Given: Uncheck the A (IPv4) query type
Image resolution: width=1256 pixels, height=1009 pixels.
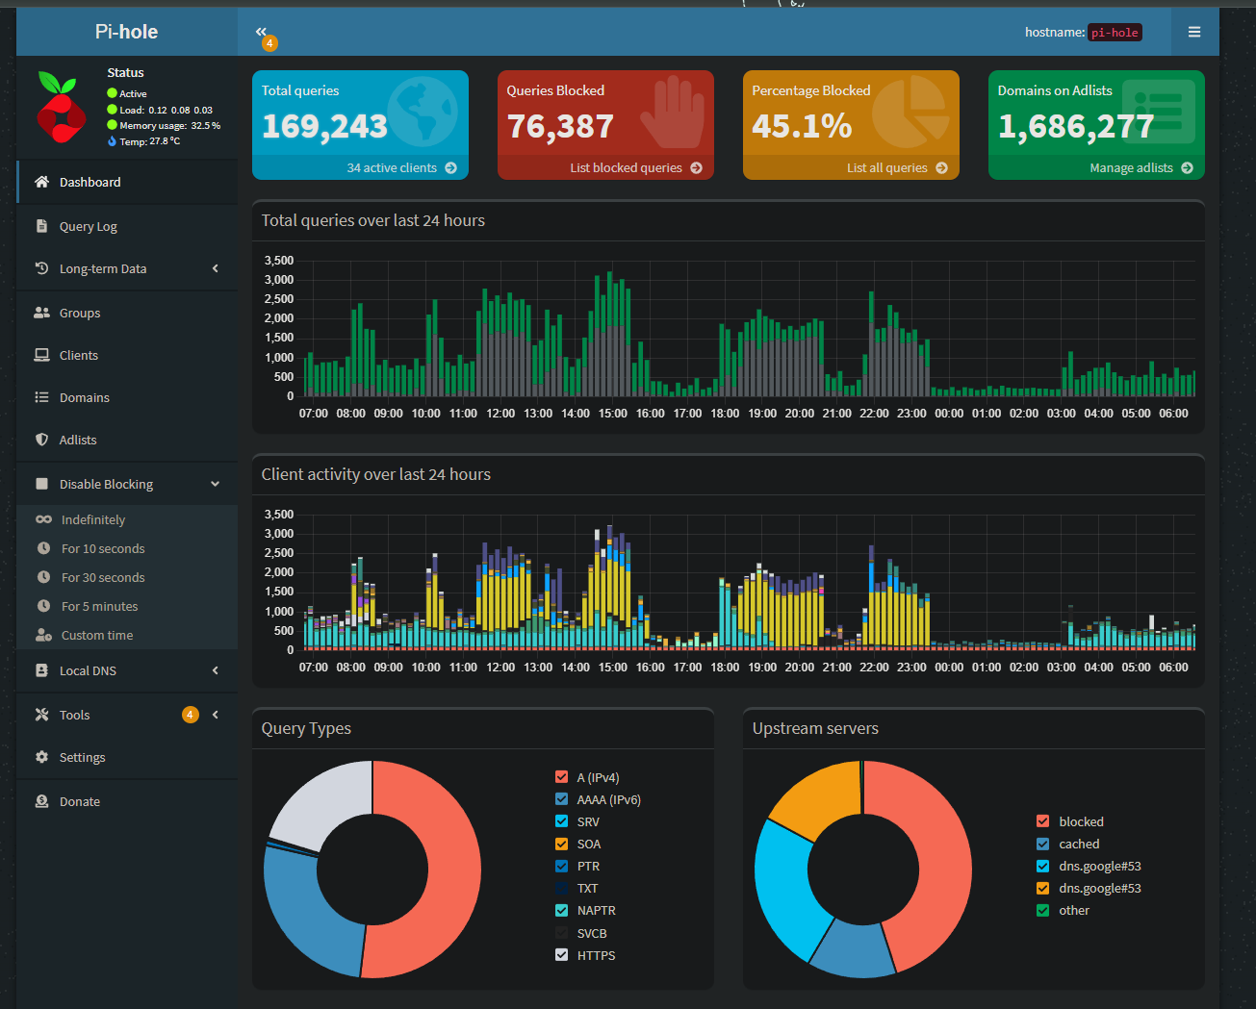Looking at the screenshot, I should tap(561, 777).
